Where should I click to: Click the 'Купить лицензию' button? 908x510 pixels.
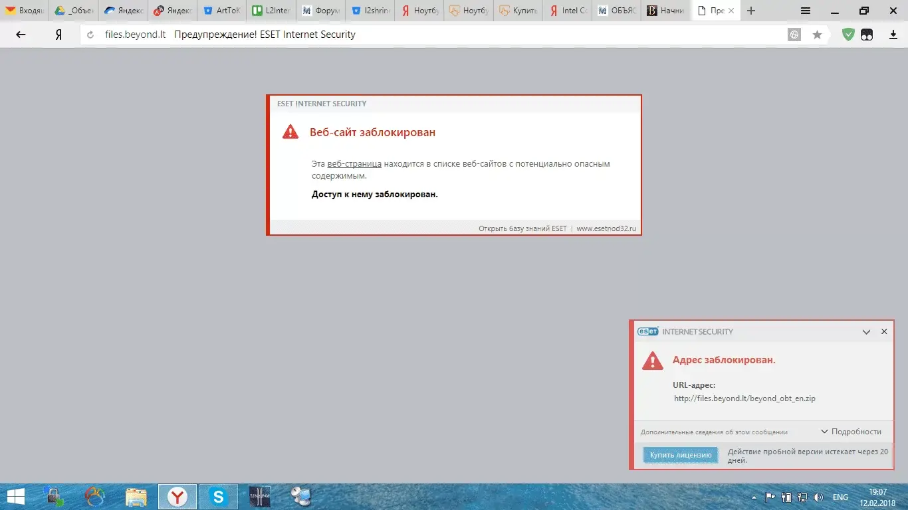(x=681, y=455)
